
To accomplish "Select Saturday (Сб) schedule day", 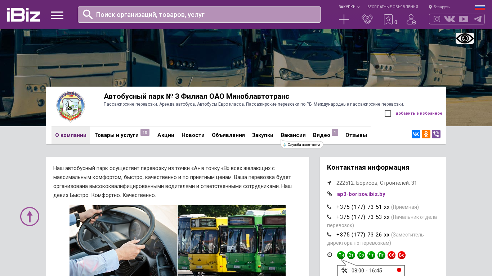I will pyautogui.click(x=392, y=255).
